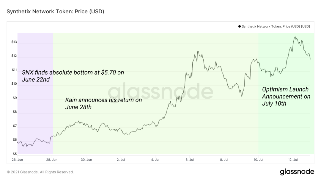
Task: Click the SNX finds absolute bottom annotation
Action: point(73,76)
